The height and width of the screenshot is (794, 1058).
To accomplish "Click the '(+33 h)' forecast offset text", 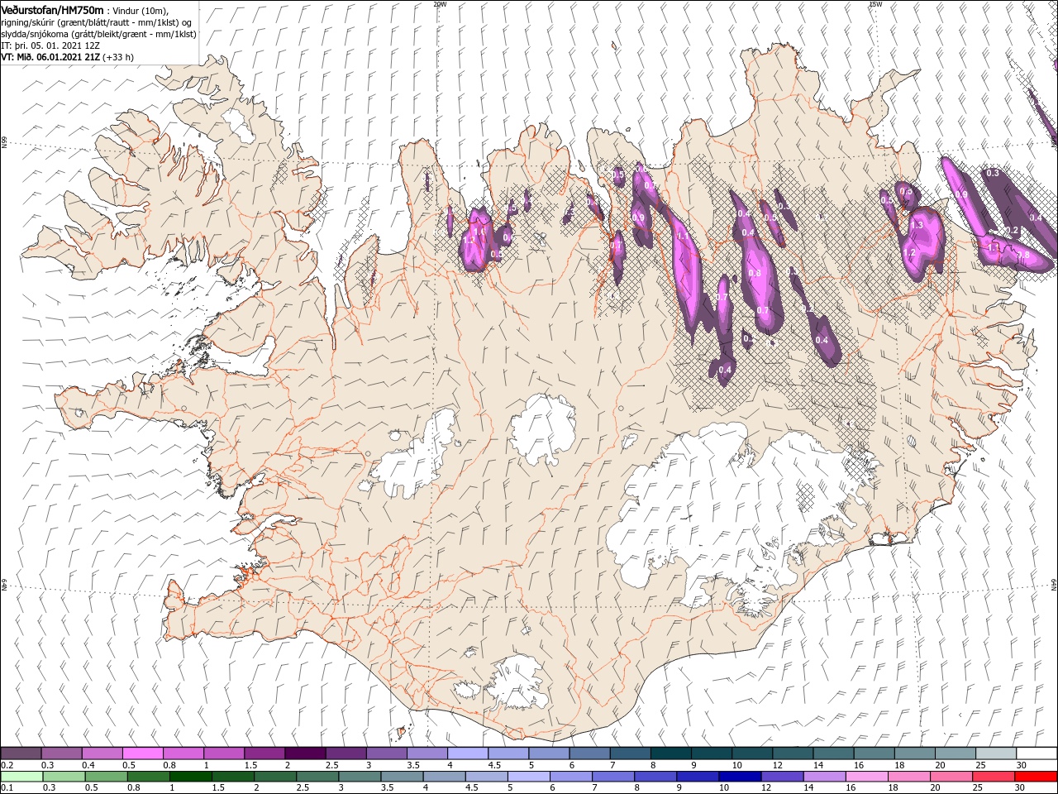I will (118, 56).
